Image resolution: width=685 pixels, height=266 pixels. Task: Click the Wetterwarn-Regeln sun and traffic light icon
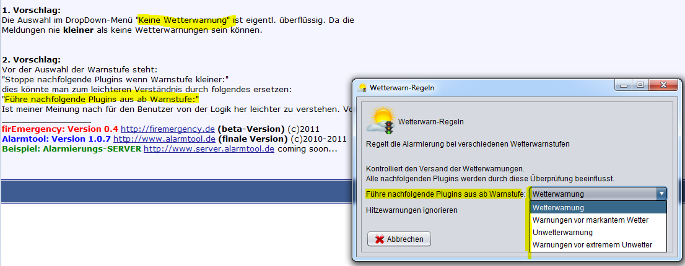coord(380,121)
